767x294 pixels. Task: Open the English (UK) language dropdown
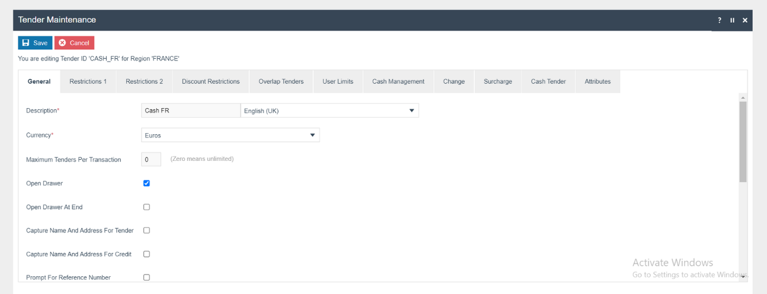click(x=329, y=110)
